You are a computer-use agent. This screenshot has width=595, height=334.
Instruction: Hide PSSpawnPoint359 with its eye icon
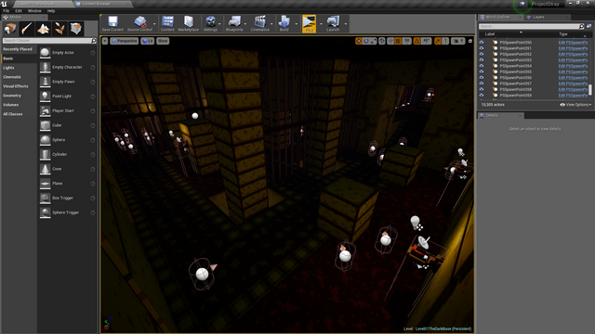point(482,95)
